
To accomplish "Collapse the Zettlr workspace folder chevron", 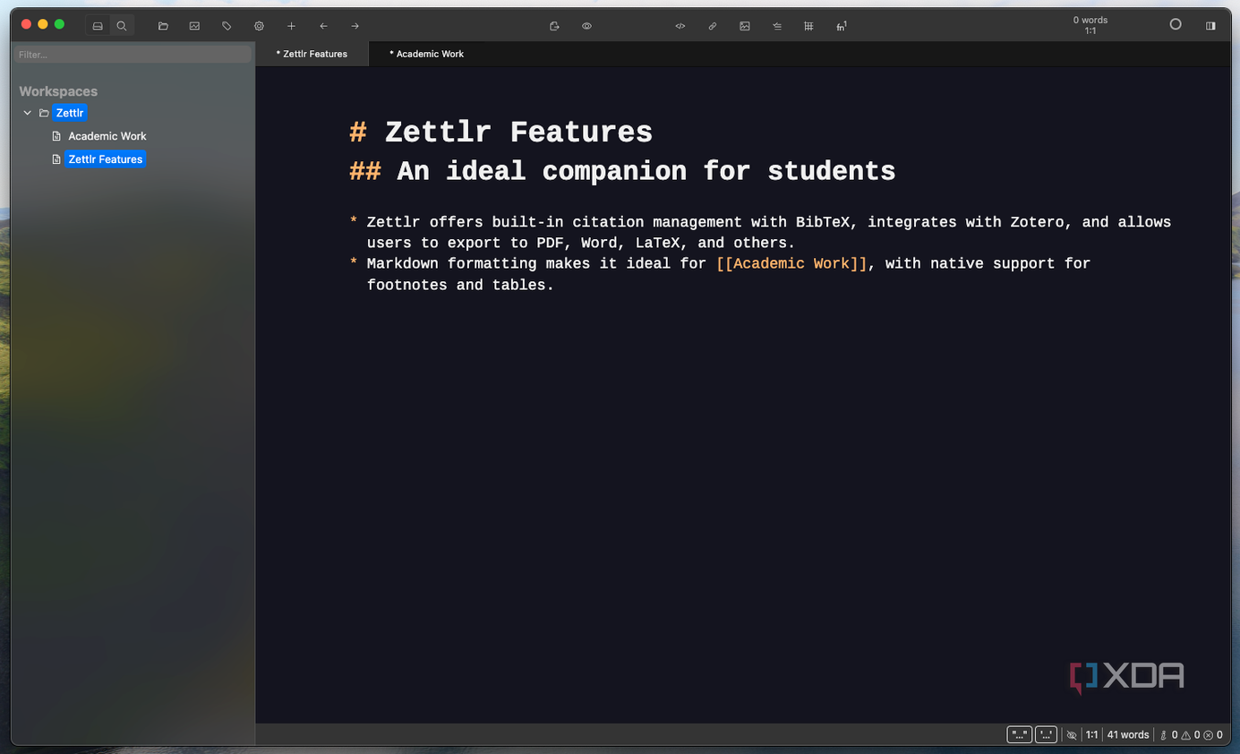I will pos(28,113).
